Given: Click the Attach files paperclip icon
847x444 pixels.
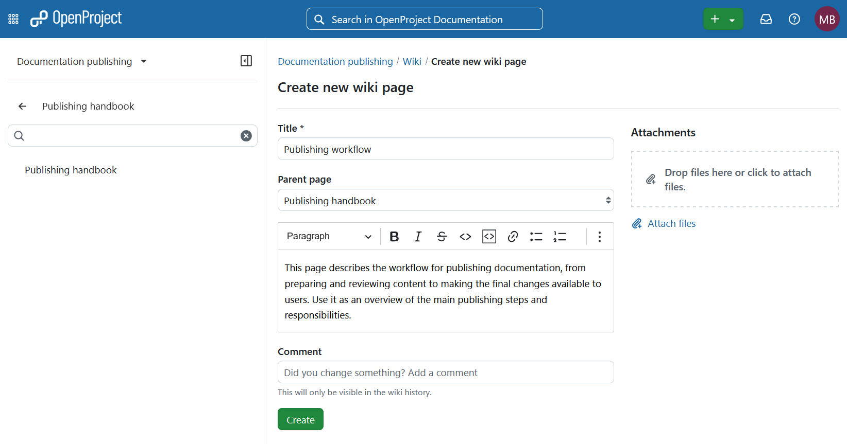Looking at the screenshot, I should click(637, 223).
